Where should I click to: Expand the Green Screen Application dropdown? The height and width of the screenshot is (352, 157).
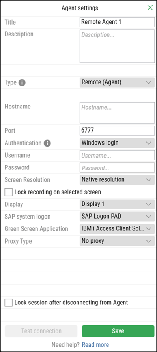117,229
